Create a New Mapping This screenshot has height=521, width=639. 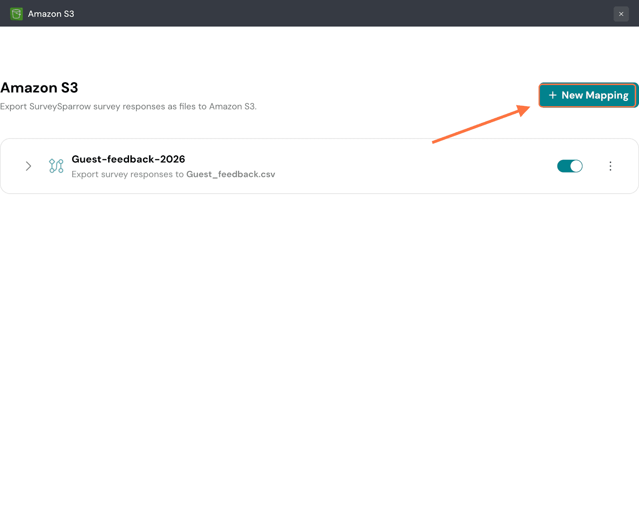587,95
